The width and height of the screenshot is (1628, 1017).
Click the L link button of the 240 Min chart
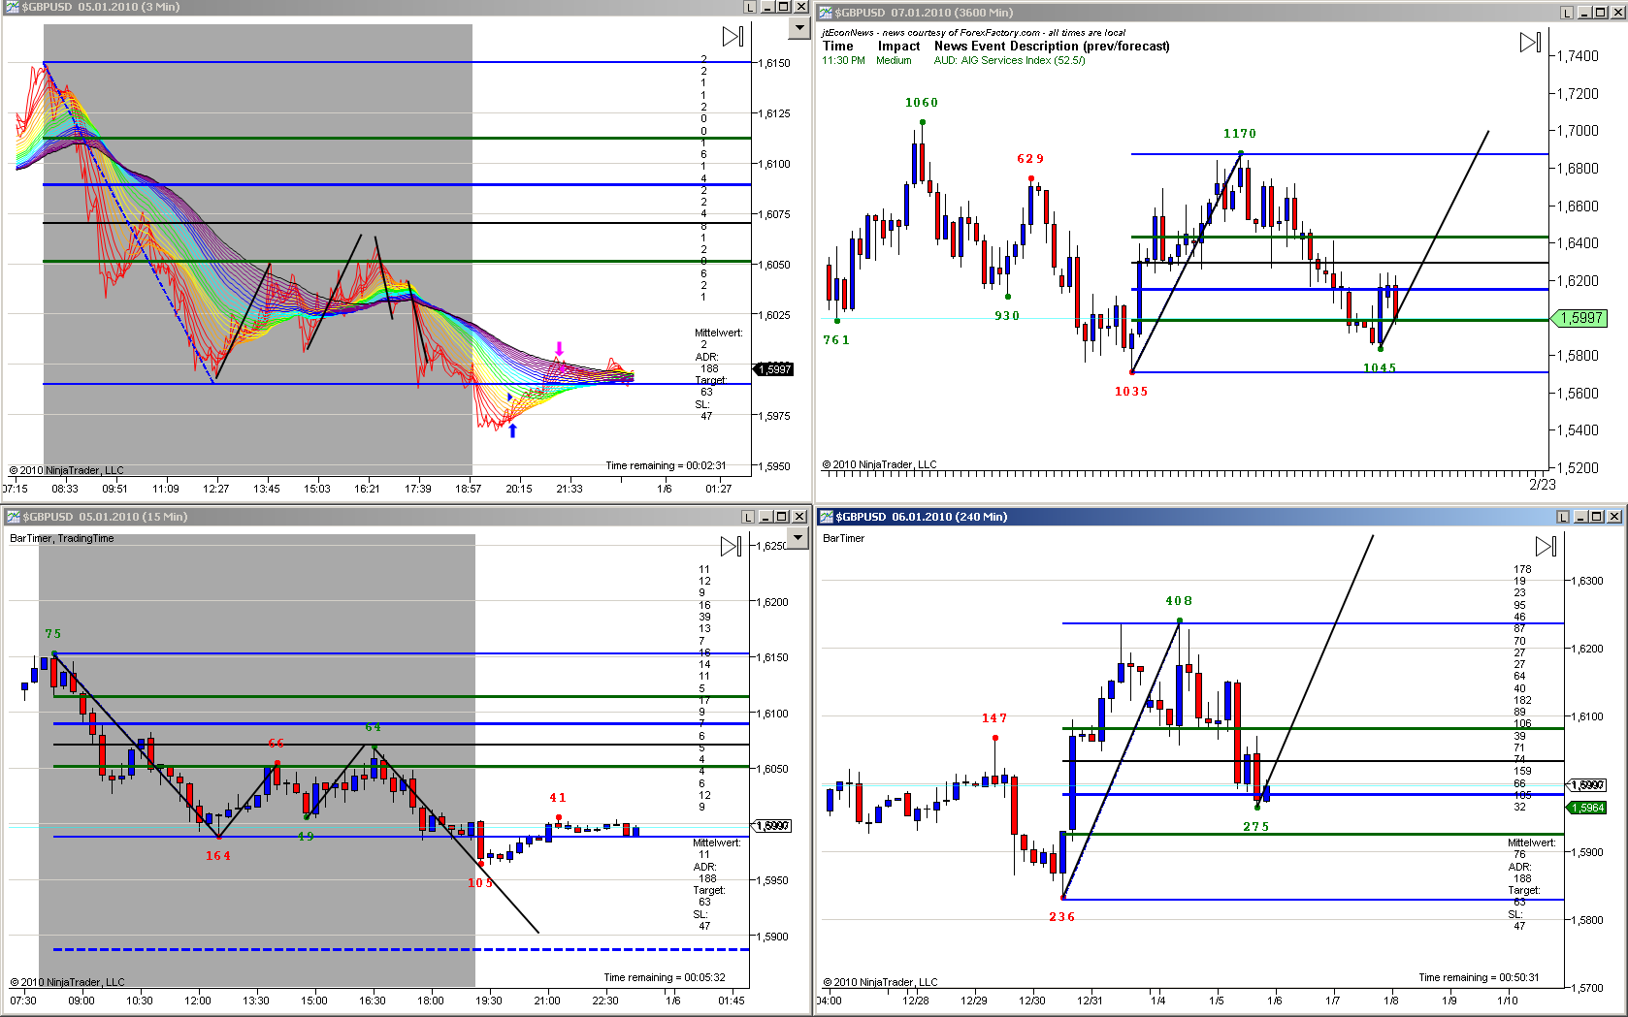(1563, 517)
